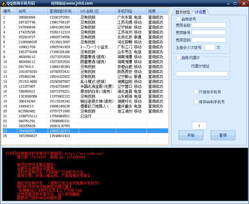Image resolution: width=249 pixels, height=204 pixels.
Task: Click QQ number 2186898205
Action: pos(28,42)
